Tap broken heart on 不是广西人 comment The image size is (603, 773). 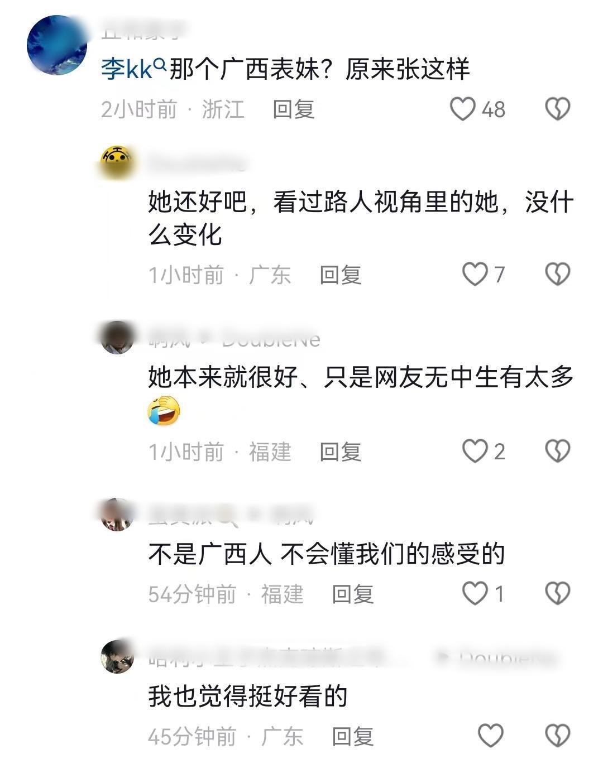[557, 593]
